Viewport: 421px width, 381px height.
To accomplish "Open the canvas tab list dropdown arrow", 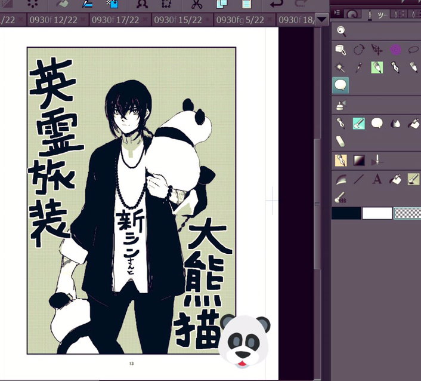I will click(321, 19).
